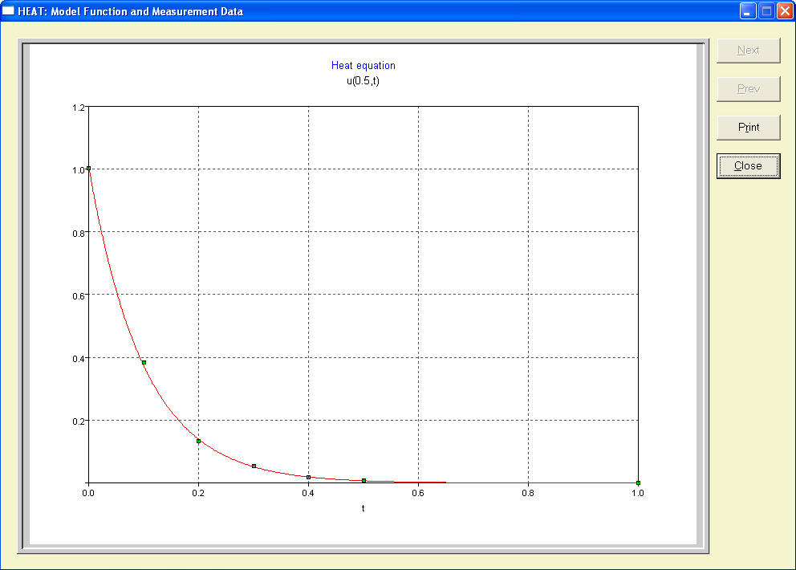Pick the data marker at t=0.4
Image resolution: width=796 pixels, height=570 pixels.
308,477
